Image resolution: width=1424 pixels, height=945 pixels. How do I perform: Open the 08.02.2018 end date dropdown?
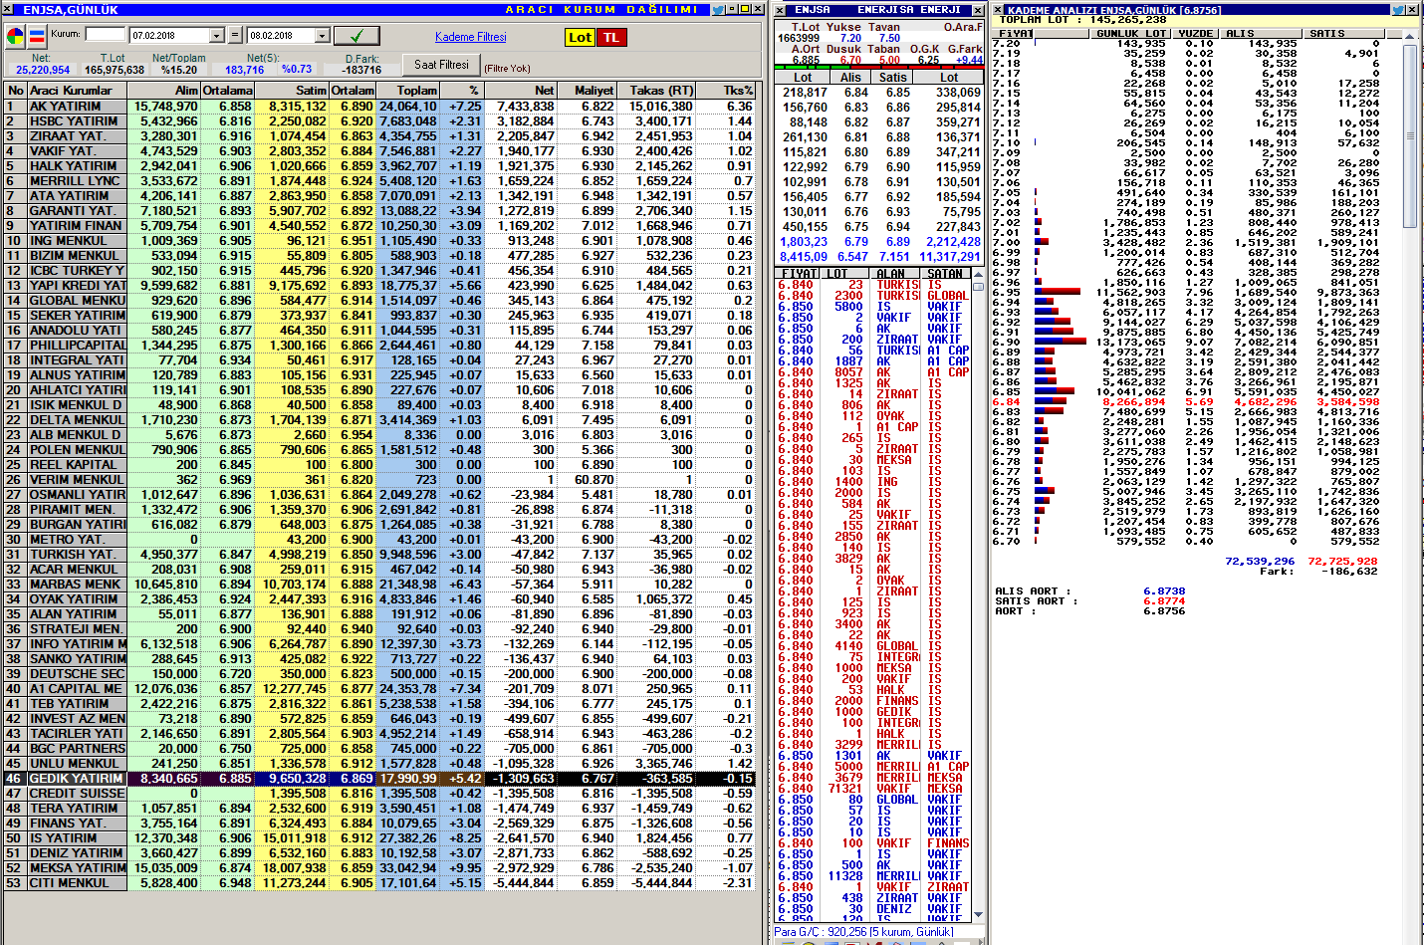[322, 36]
